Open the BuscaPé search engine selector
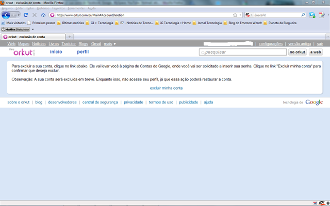Image resolution: width=330 pixels, height=206 pixels. (x=249, y=15)
